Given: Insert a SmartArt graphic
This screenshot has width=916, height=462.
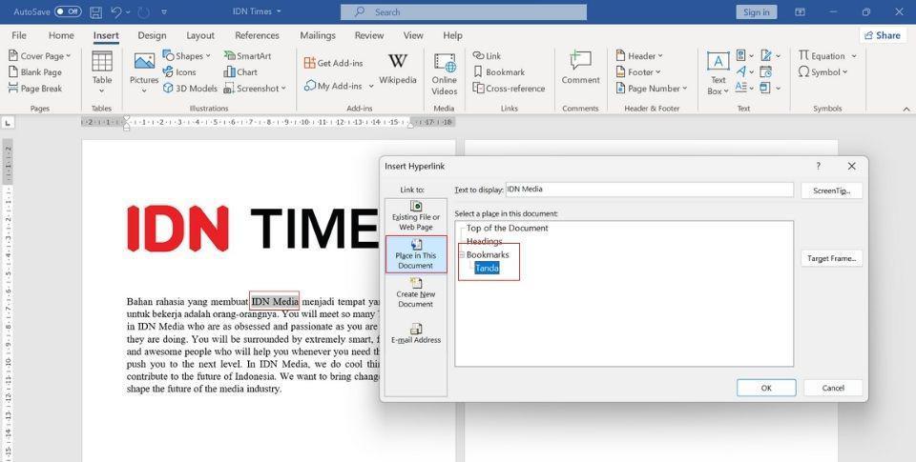Looking at the screenshot, I should click(x=248, y=56).
